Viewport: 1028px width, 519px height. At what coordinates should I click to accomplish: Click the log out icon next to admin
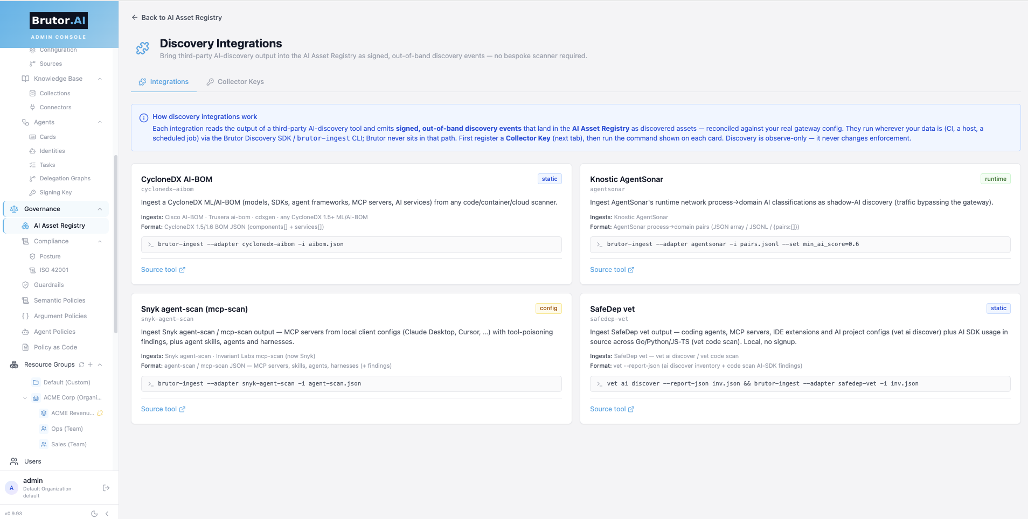[106, 488]
